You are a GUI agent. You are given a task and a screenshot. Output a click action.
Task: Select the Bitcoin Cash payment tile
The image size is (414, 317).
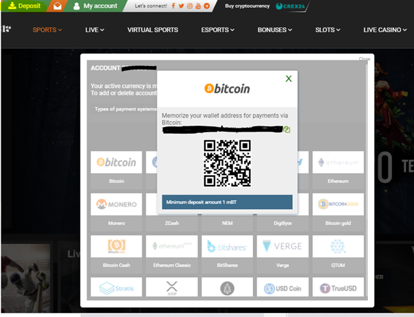(x=116, y=254)
